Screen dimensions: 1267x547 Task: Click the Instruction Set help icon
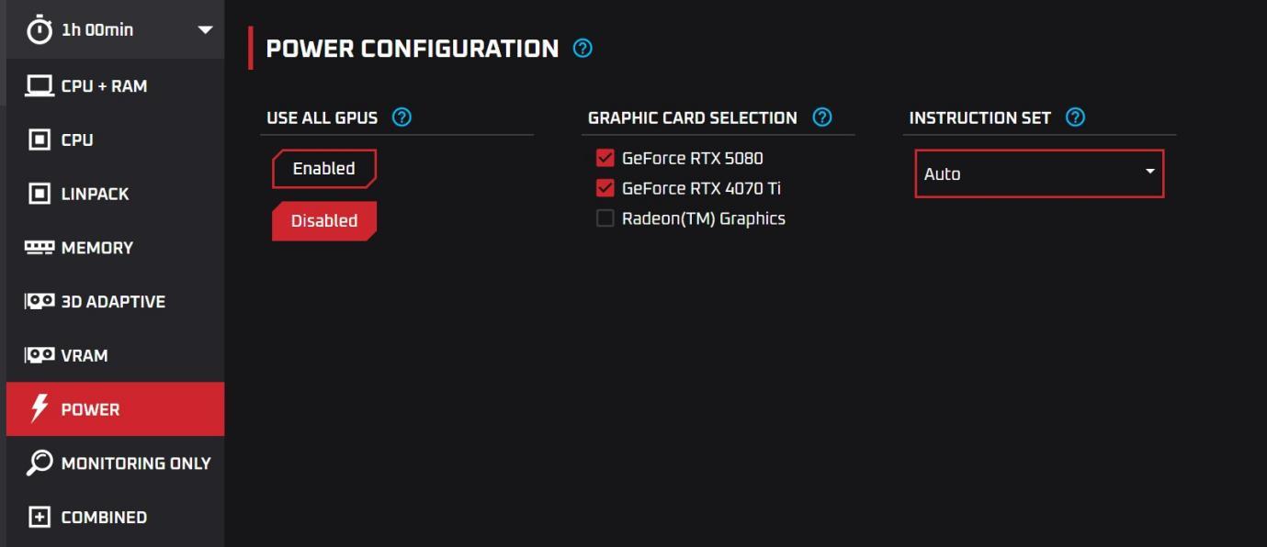pyautogui.click(x=1075, y=117)
